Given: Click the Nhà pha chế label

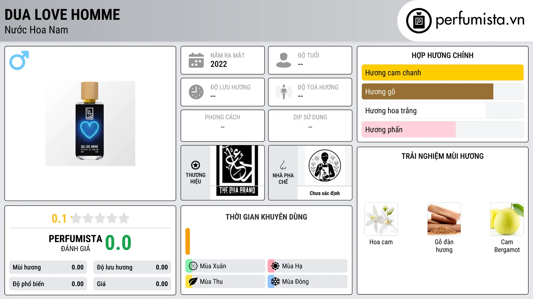Looking at the screenshot, I should (283, 179).
